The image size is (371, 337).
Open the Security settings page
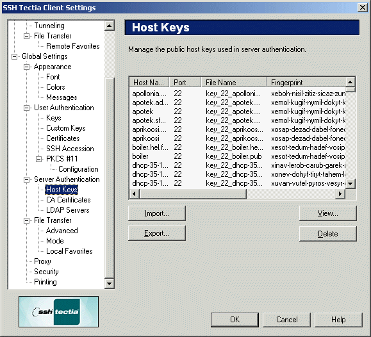[46, 272]
